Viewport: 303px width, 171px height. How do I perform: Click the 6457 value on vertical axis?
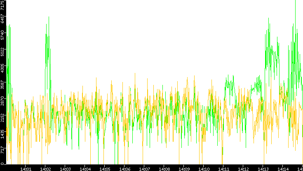2,18
